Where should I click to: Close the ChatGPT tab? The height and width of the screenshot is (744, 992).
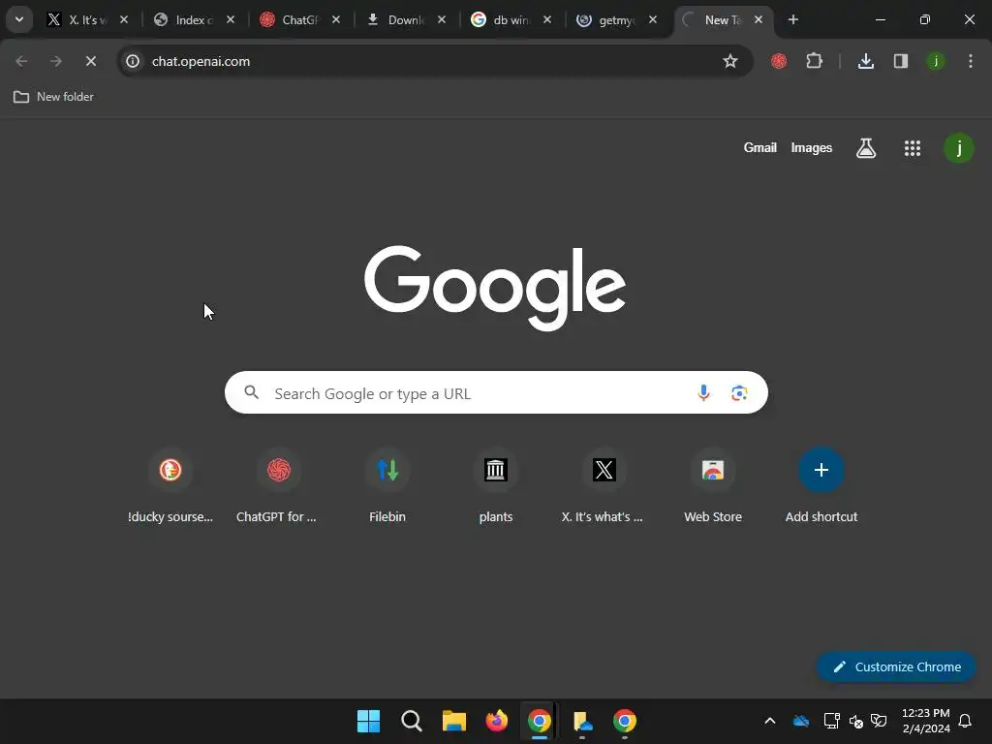click(336, 20)
